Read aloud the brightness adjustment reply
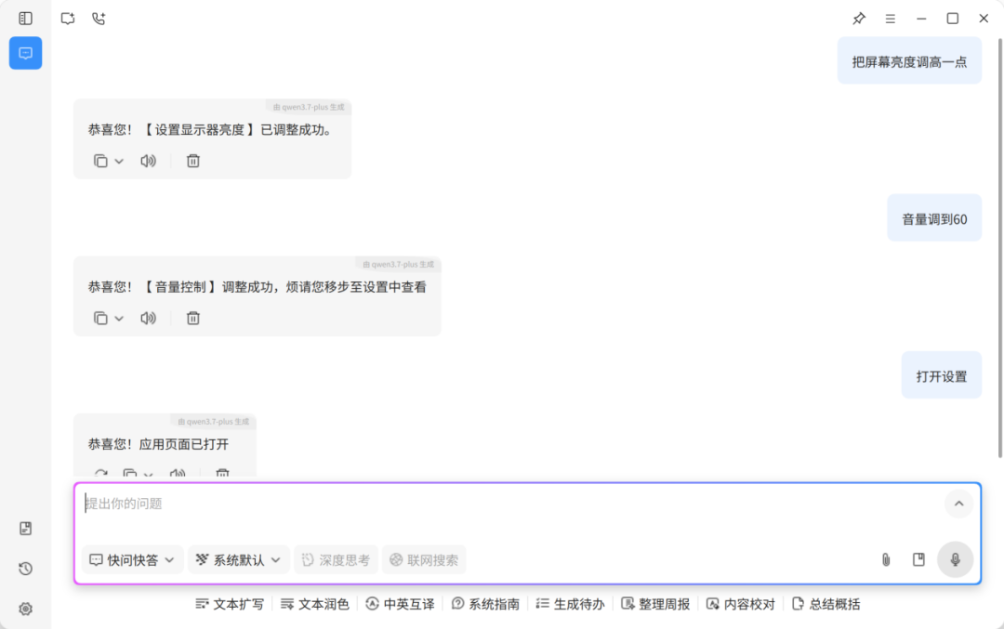The image size is (1004, 629). (148, 161)
